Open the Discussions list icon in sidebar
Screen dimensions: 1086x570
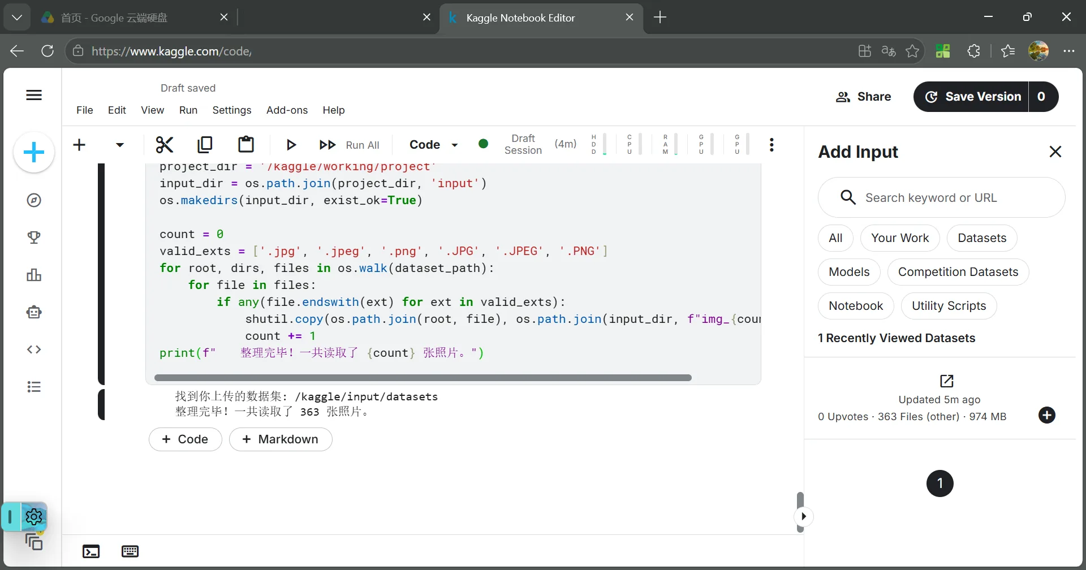[x=34, y=387]
